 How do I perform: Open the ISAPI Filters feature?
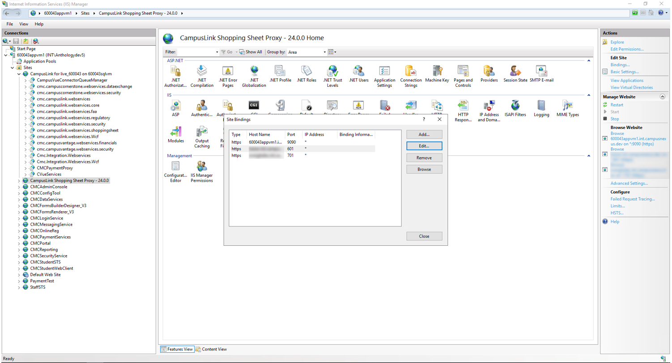(515, 108)
